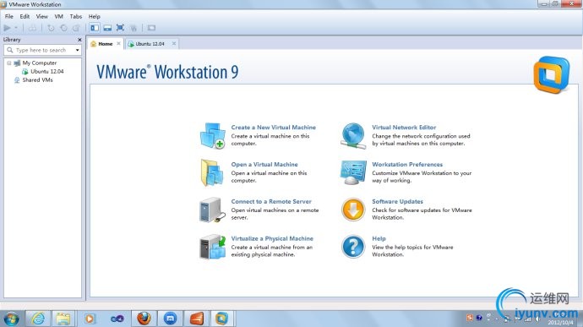Click the Software Updates download arrow icon
583x327 pixels.
353,210
